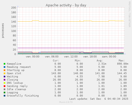The image size is (132, 105).
Task: Select the Waiting legend label
Action: 12,77
